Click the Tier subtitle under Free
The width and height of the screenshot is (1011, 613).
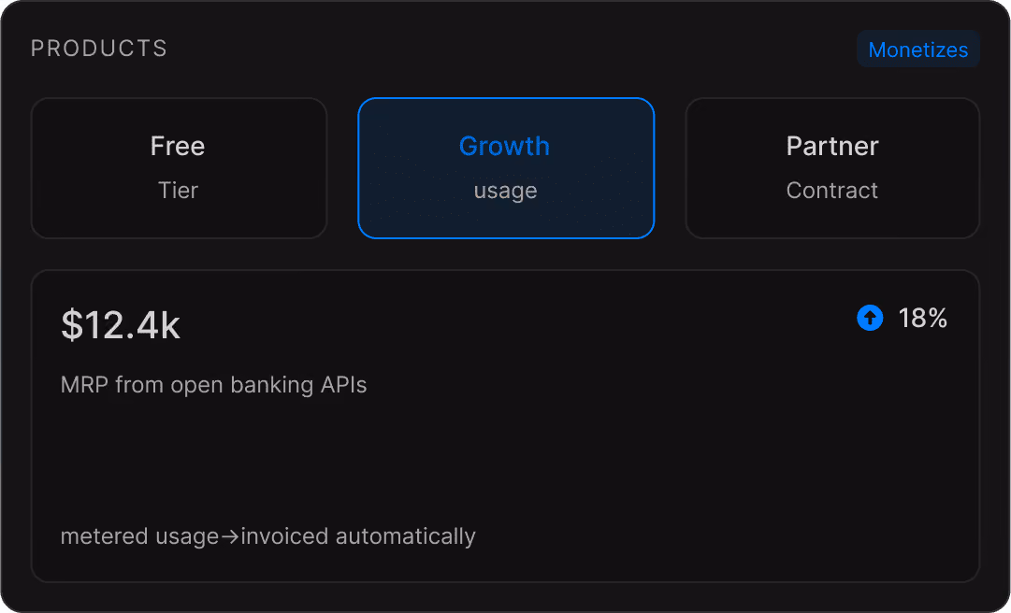coord(178,190)
